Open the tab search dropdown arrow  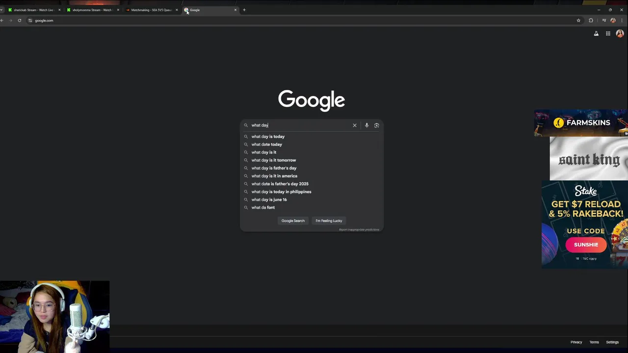tap(1, 10)
